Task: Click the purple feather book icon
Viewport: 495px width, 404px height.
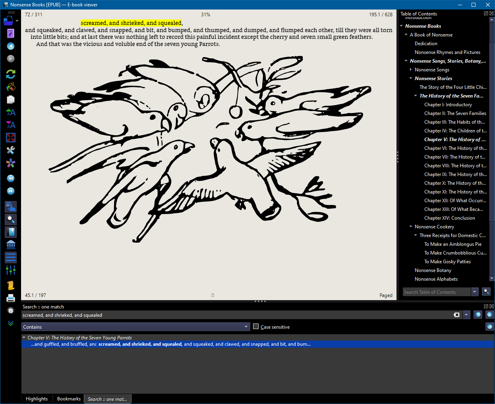Action: click(x=11, y=33)
